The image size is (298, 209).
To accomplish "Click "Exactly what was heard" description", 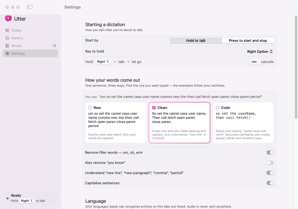I will pos(112,136).
